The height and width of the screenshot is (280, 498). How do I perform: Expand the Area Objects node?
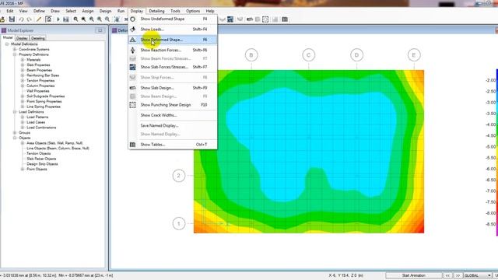coord(23,143)
